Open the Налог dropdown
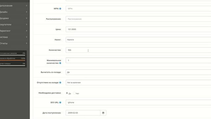Viewport: 211px width, 119px height. tap(138, 40)
